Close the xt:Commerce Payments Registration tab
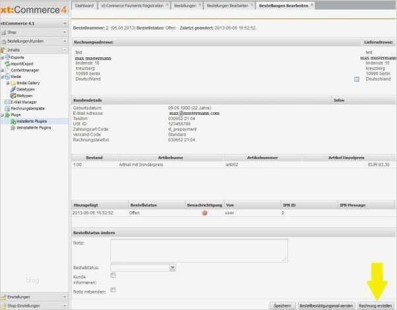Screen dimensions: 397x310 point(167,5)
